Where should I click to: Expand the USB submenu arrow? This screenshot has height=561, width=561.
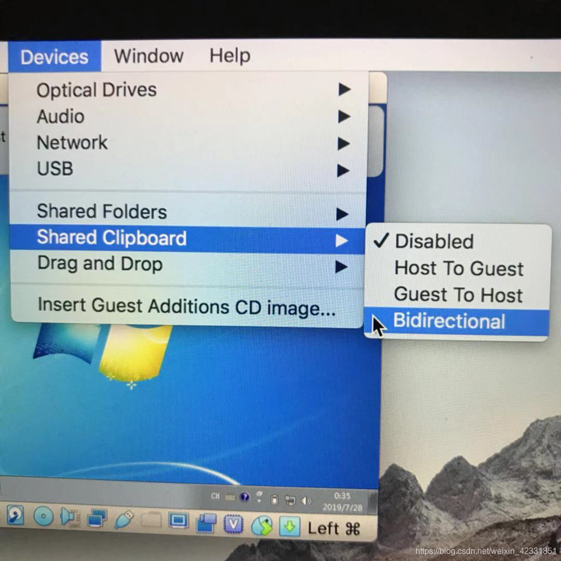coord(343,171)
